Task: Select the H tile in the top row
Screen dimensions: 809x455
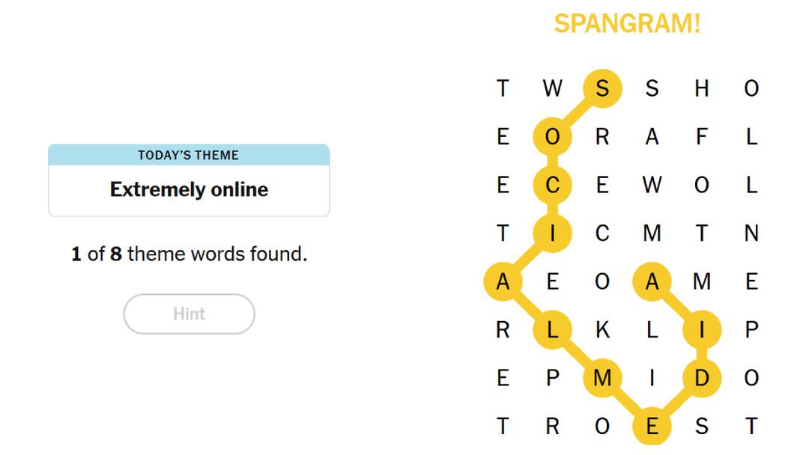Action: (703, 88)
